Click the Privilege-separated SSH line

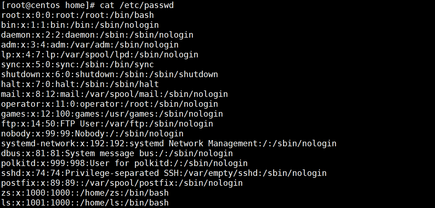click(x=164, y=173)
